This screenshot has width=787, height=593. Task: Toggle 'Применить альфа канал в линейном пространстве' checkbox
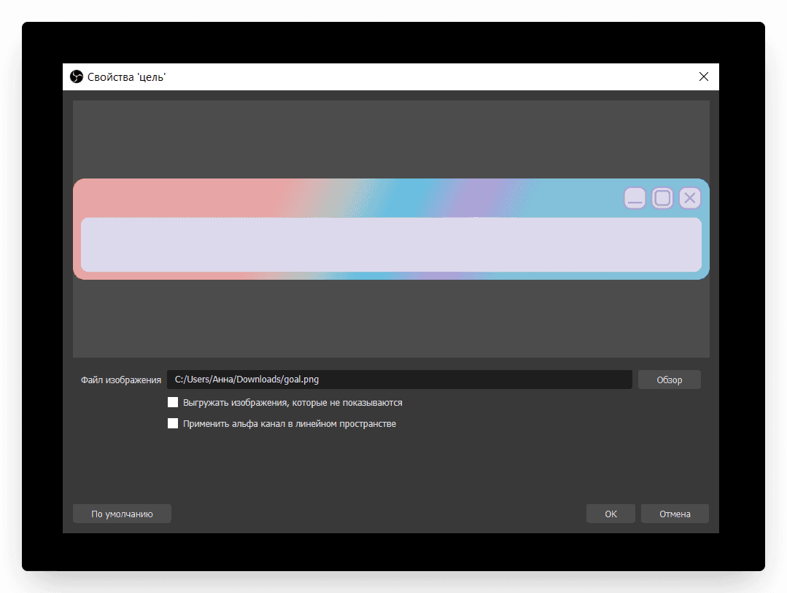tap(173, 423)
